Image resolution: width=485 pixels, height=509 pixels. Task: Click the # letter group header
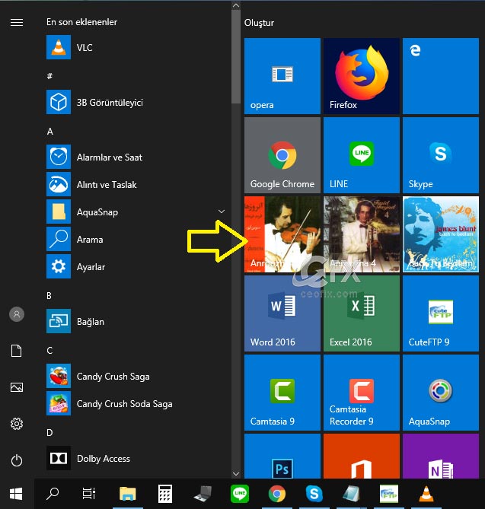(x=49, y=76)
